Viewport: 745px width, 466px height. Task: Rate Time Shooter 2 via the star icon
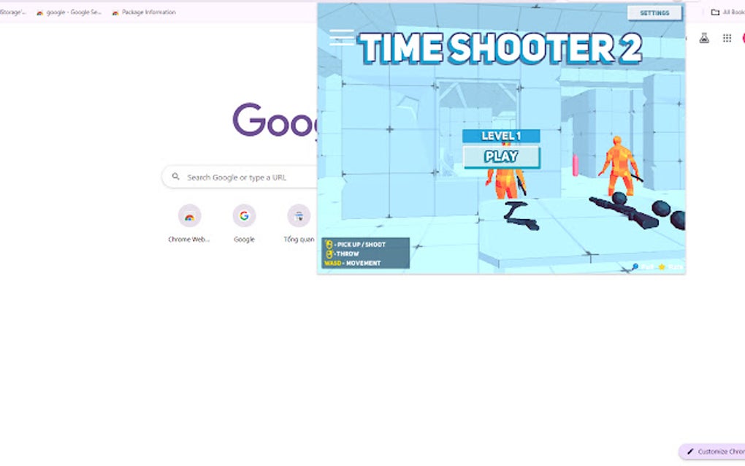(x=661, y=267)
